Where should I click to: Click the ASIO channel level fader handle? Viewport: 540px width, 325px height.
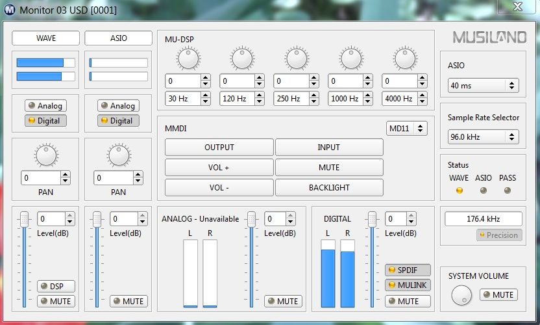97,220
